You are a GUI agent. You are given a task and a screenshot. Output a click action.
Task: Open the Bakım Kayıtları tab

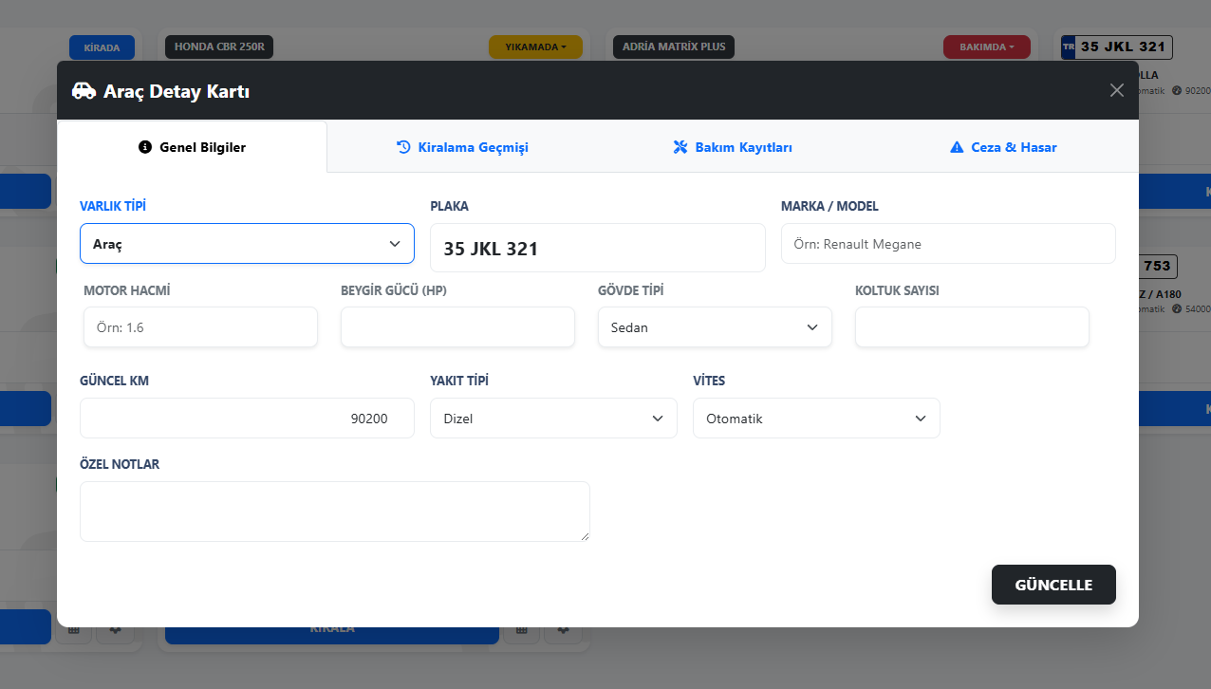[x=732, y=147]
